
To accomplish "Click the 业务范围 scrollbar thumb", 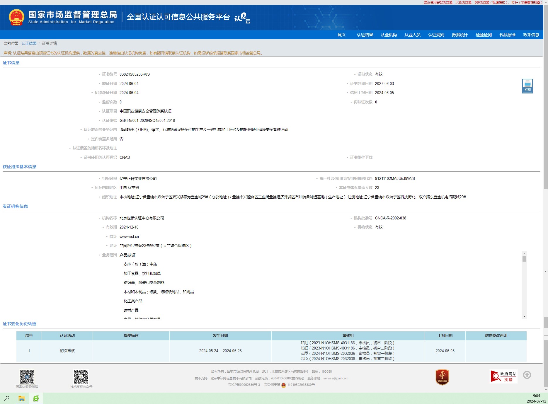I will 524,259.
